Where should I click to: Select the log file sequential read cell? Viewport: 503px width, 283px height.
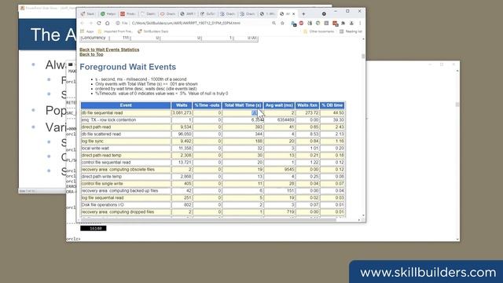coord(126,197)
